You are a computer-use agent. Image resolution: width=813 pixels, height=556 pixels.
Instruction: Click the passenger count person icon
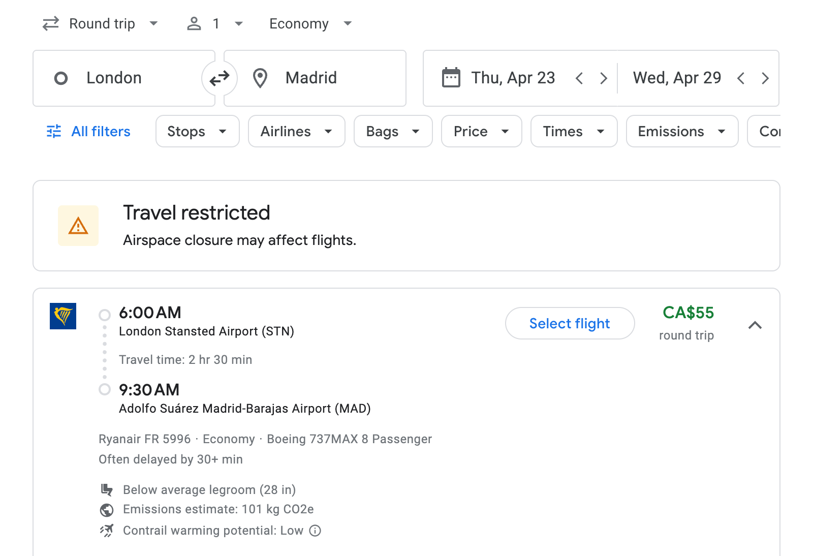194,23
